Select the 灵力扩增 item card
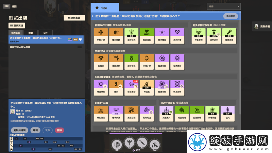 [177, 36]
